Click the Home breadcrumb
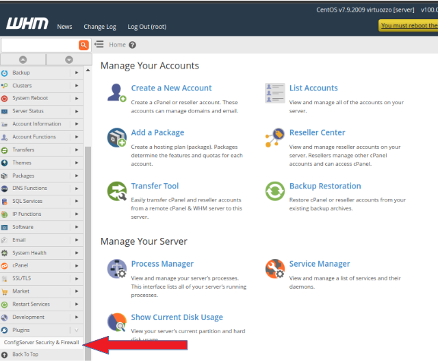Image resolution: width=438 pixels, height=362 pixels. coord(117,45)
